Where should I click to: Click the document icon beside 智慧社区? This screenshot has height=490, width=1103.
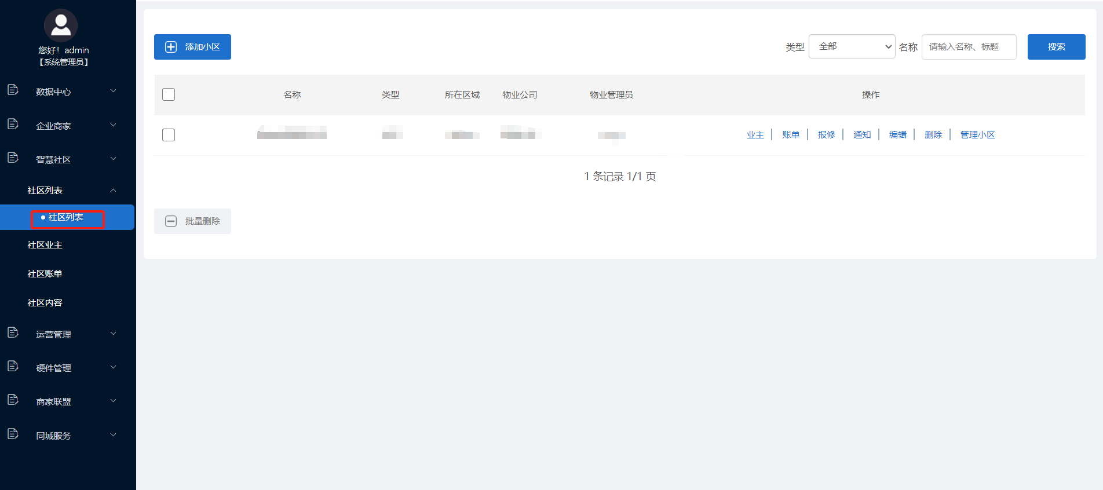pos(13,158)
